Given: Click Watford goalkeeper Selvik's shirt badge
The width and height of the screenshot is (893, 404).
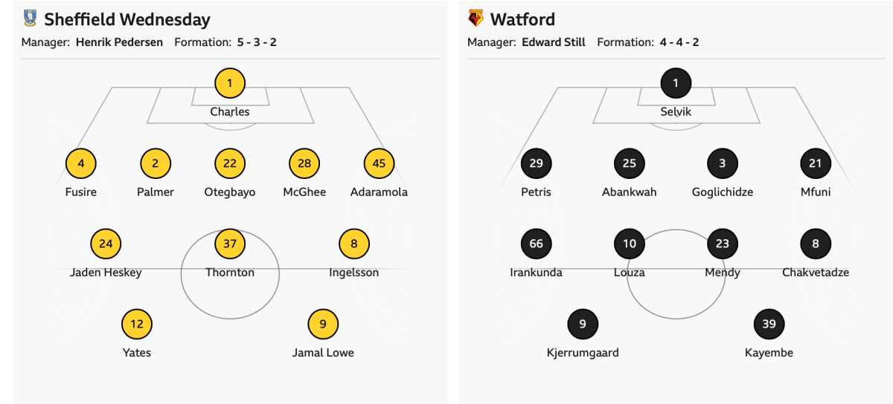Looking at the screenshot, I should tap(676, 83).
